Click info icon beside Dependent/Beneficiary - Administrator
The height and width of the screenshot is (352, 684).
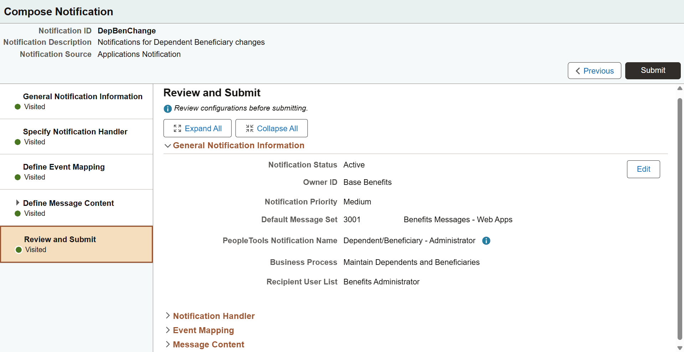(x=486, y=241)
